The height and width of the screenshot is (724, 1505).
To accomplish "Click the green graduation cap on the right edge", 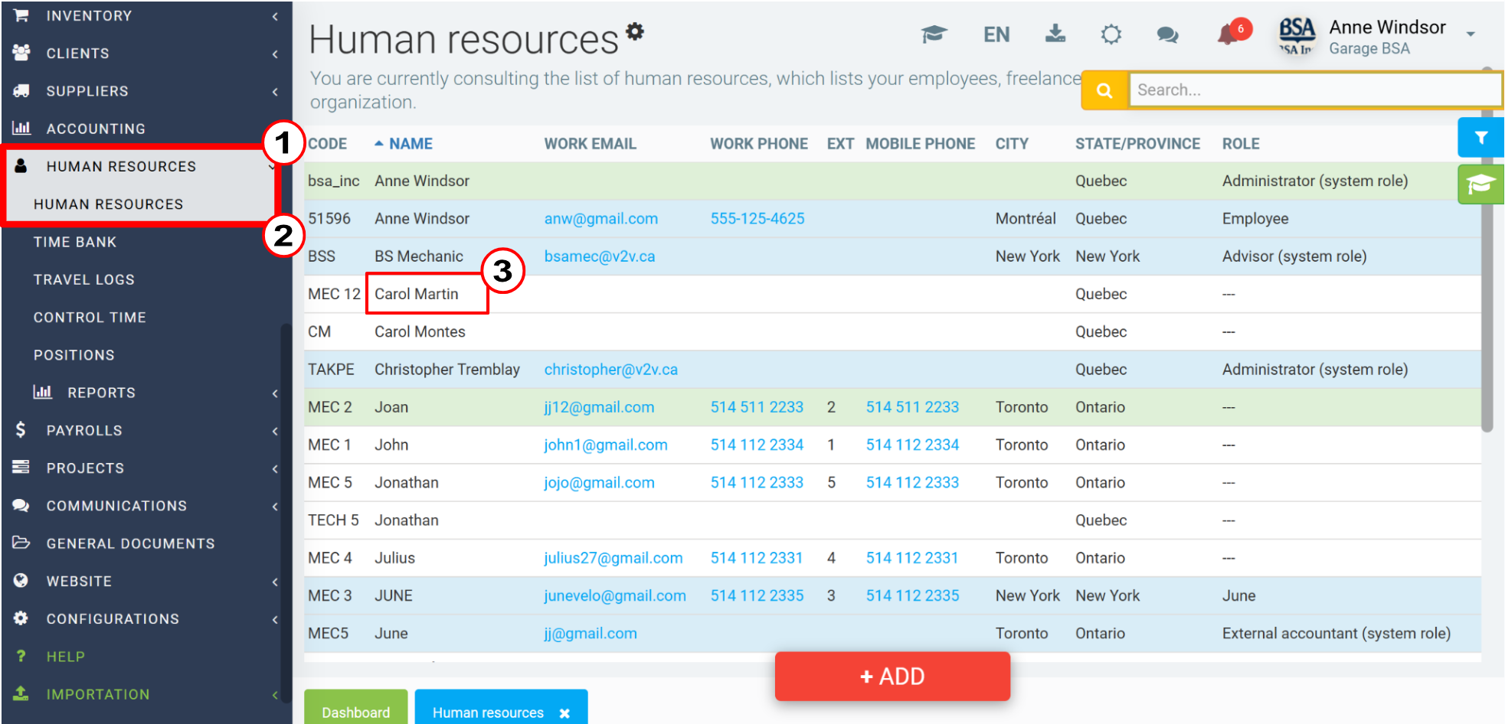I will tap(1480, 184).
